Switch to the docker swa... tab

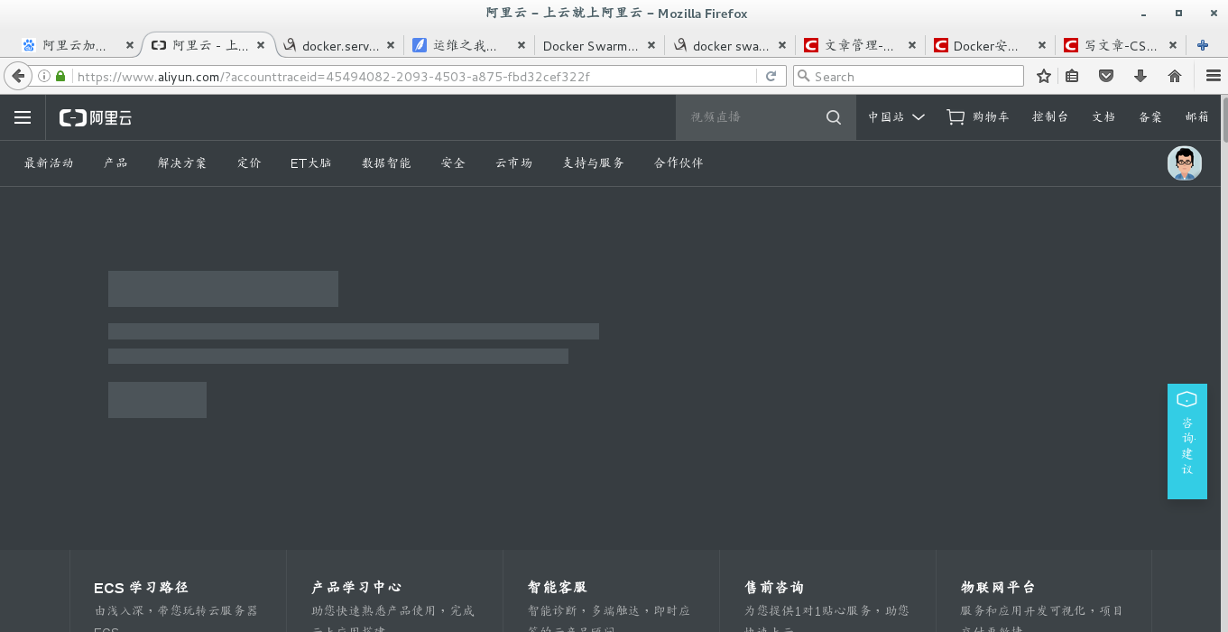point(729,45)
